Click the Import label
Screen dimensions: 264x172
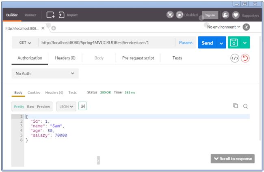(x=72, y=15)
